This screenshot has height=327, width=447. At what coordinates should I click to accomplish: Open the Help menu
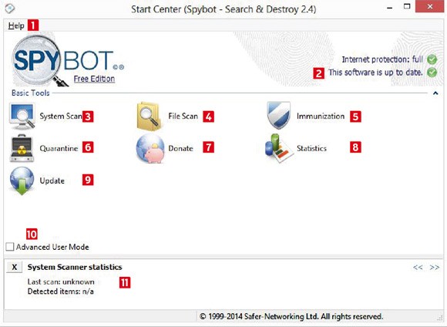16,25
